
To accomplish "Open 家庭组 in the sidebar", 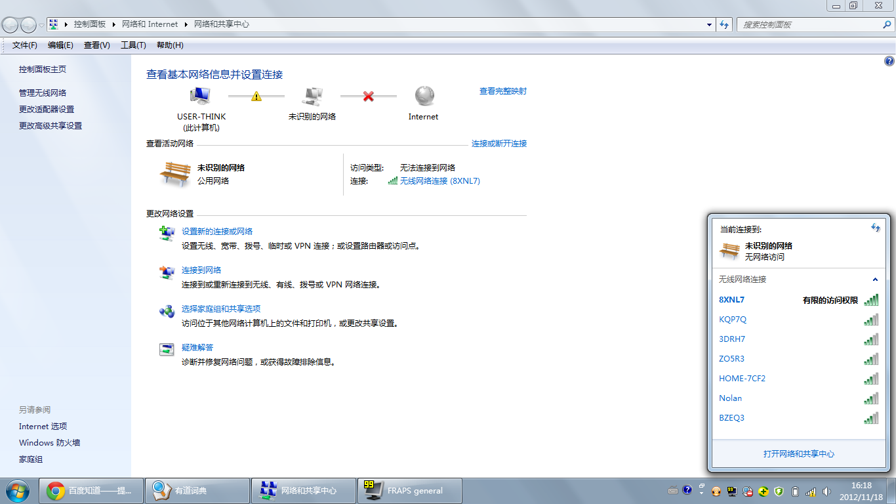I will point(31,459).
